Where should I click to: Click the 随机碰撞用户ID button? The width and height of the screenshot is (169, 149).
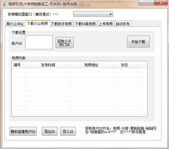[x=23, y=131]
